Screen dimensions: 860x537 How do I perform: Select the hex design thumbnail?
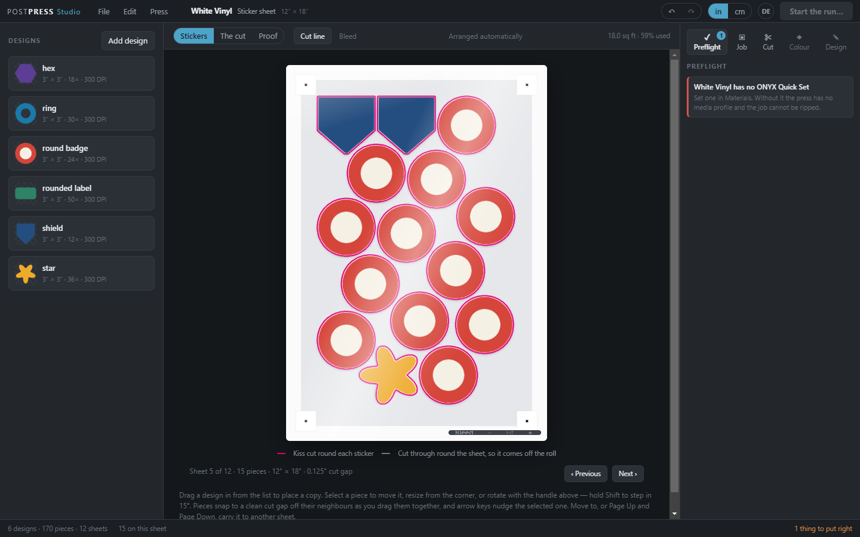point(26,73)
